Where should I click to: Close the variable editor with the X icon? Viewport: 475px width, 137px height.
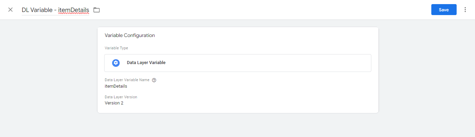[x=11, y=10]
